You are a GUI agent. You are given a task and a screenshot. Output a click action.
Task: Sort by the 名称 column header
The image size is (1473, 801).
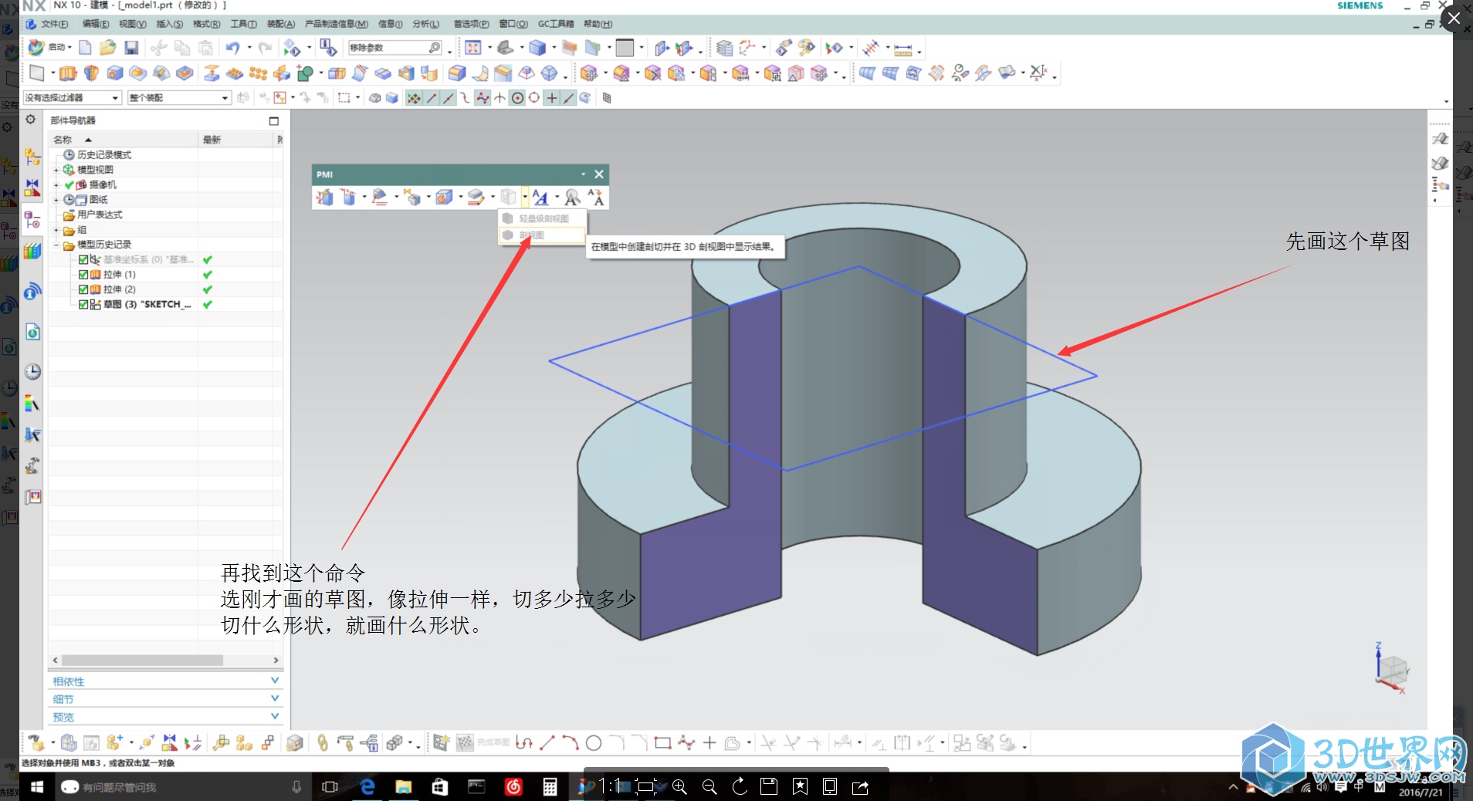[124, 140]
